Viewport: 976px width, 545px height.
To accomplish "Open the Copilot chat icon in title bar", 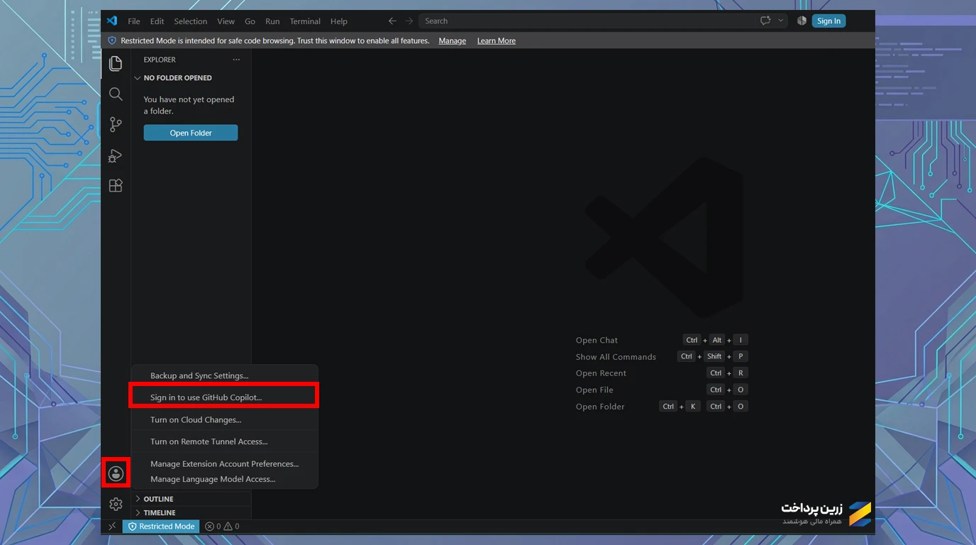I will click(x=765, y=21).
